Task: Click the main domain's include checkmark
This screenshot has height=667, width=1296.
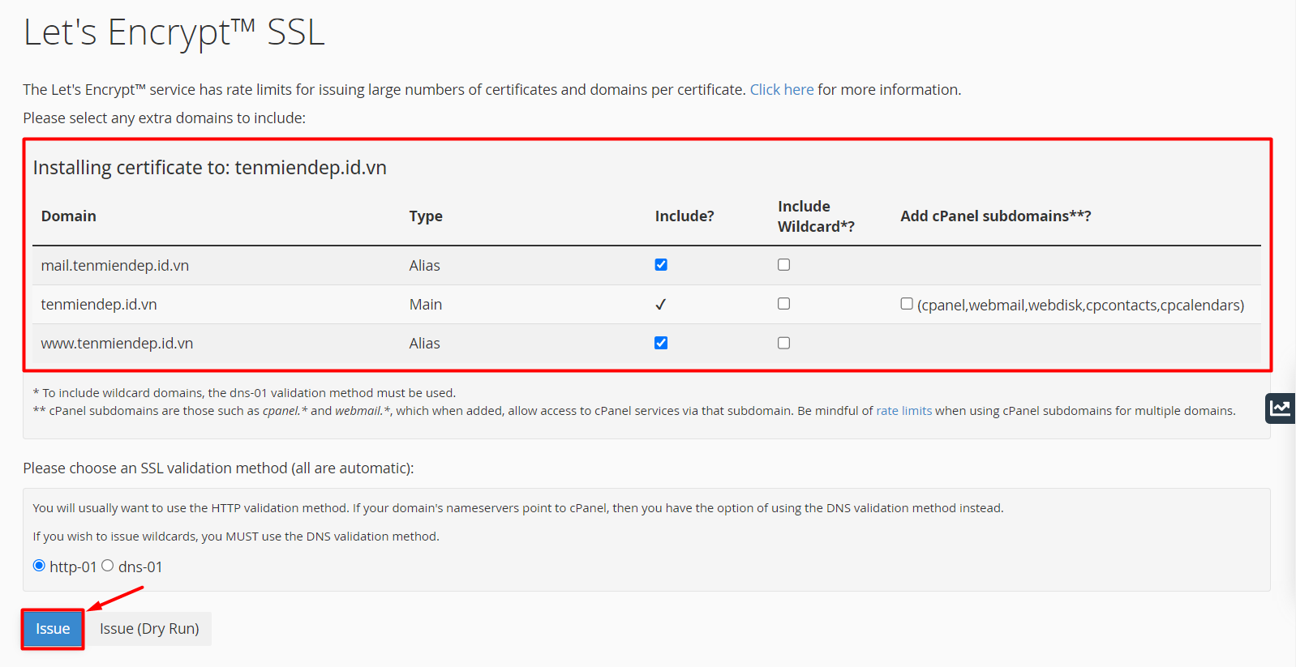Action: 661,305
